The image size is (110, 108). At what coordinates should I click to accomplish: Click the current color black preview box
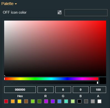click(103, 81)
